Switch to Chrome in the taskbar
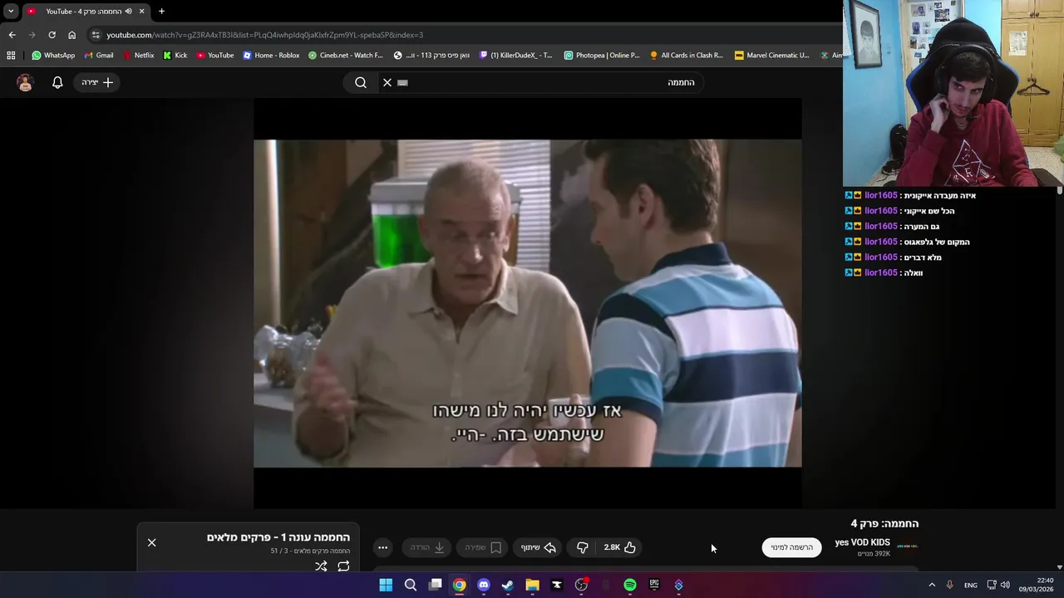Screen dimensions: 1064x598 pos(459,585)
